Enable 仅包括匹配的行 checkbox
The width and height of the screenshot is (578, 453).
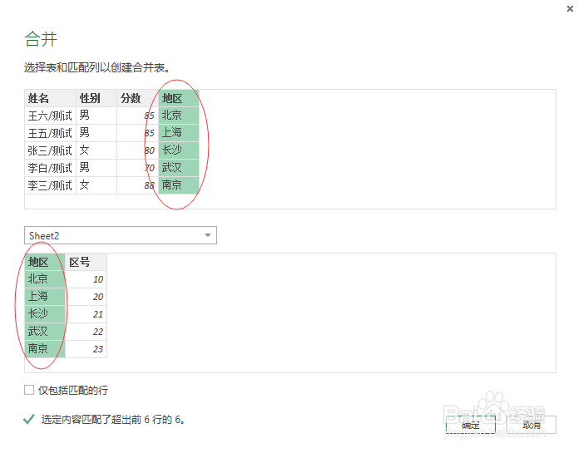click(29, 390)
